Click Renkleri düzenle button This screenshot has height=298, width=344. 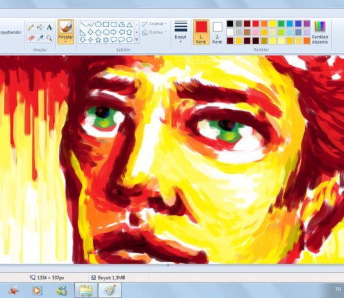pos(320,32)
